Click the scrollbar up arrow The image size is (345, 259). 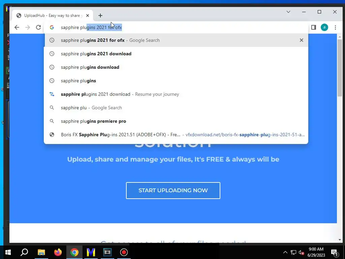click(340, 36)
